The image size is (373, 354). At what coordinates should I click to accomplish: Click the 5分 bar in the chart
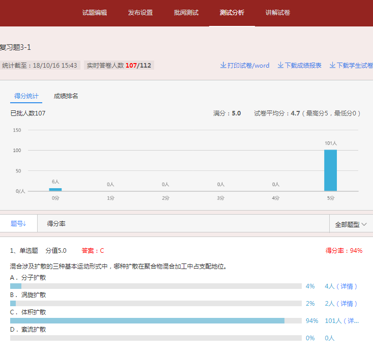pos(330,170)
